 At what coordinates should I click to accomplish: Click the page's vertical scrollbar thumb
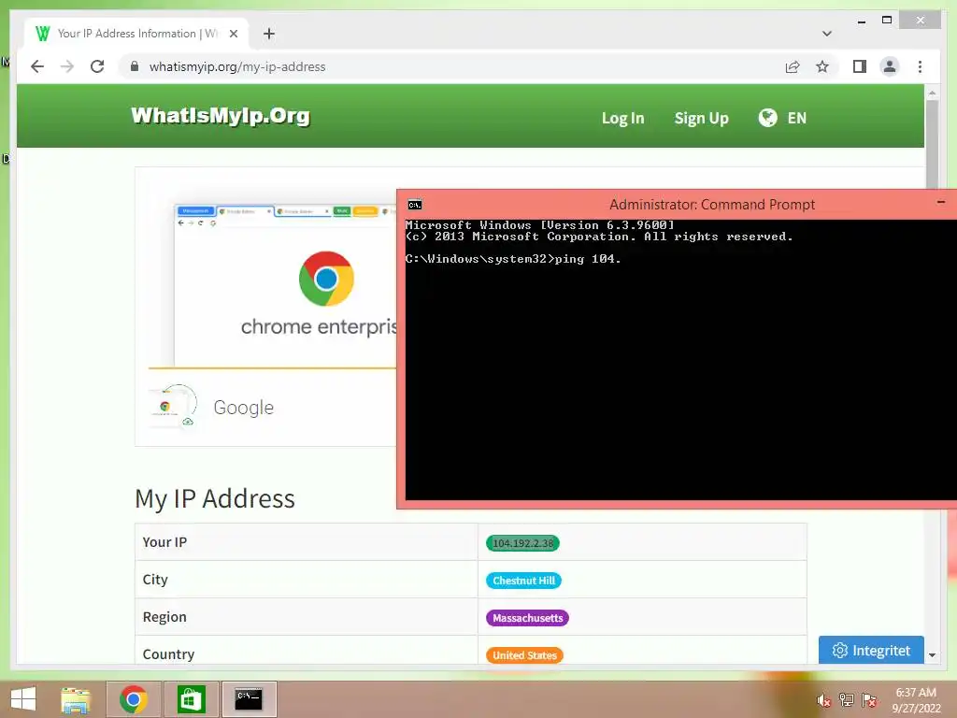click(x=932, y=144)
